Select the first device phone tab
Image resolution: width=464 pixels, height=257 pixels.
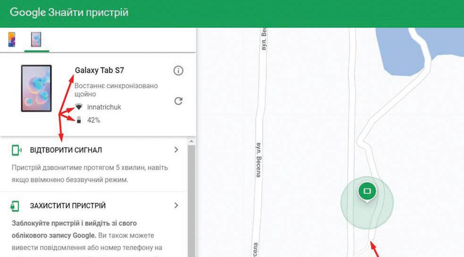point(12,39)
